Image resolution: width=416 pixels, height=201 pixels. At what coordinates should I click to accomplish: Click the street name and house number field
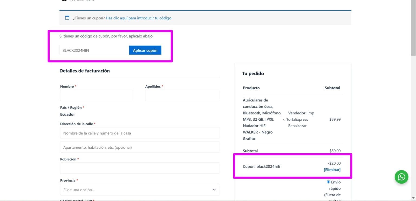coord(139,133)
